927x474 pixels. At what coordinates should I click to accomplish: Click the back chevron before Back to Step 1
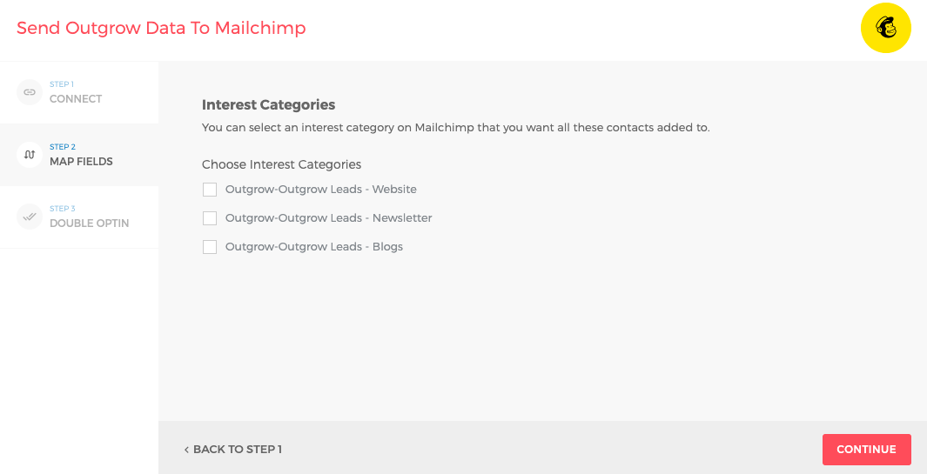point(186,450)
